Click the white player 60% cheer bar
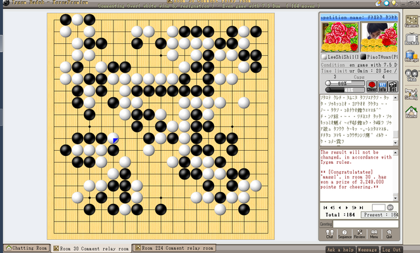The image size is (420, 253). coord(345,83)
